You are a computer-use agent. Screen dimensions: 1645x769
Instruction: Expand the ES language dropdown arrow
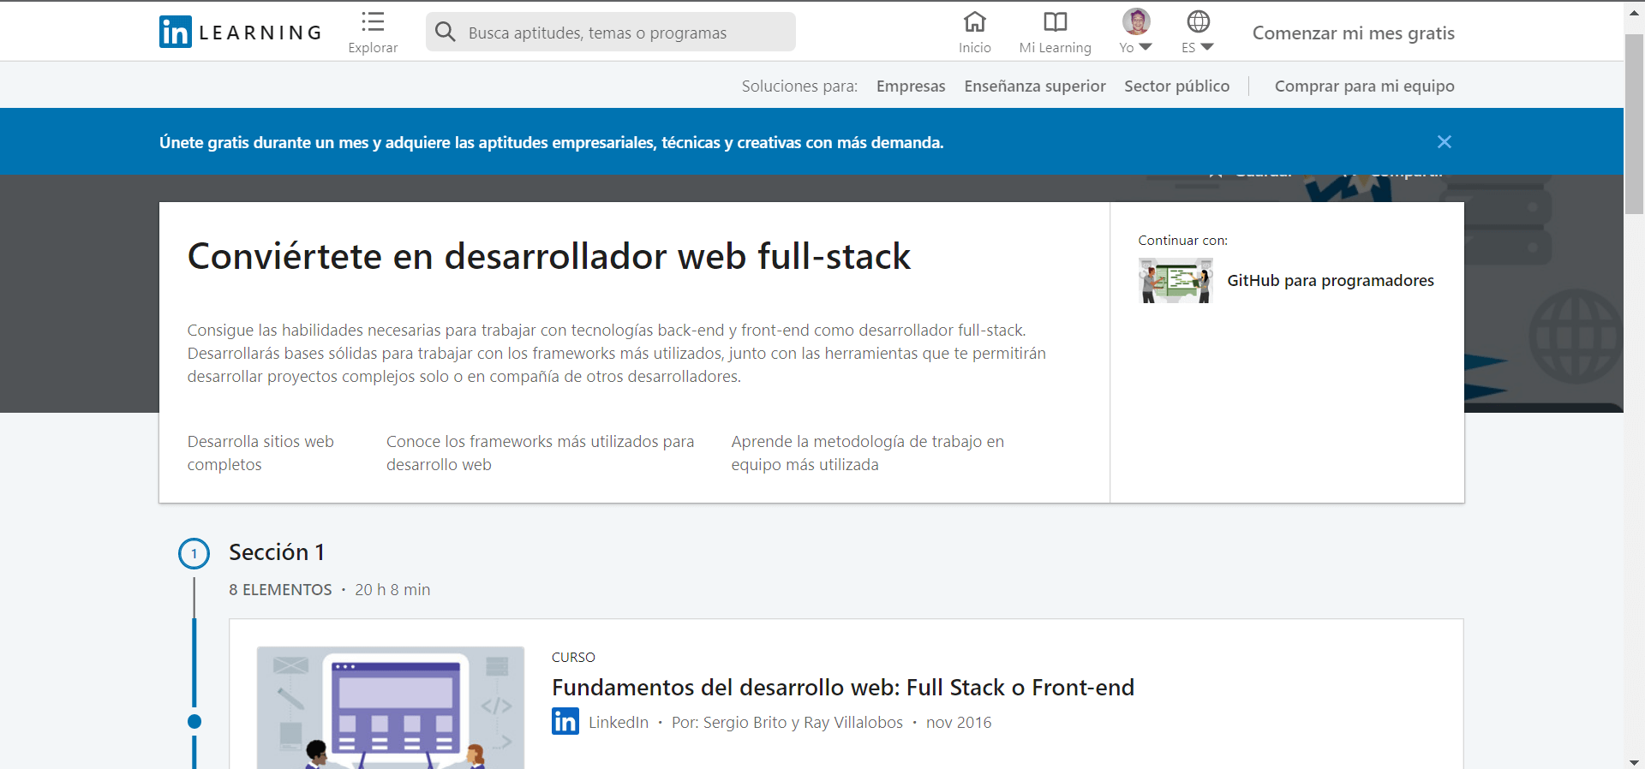[x=1207, y=47]
